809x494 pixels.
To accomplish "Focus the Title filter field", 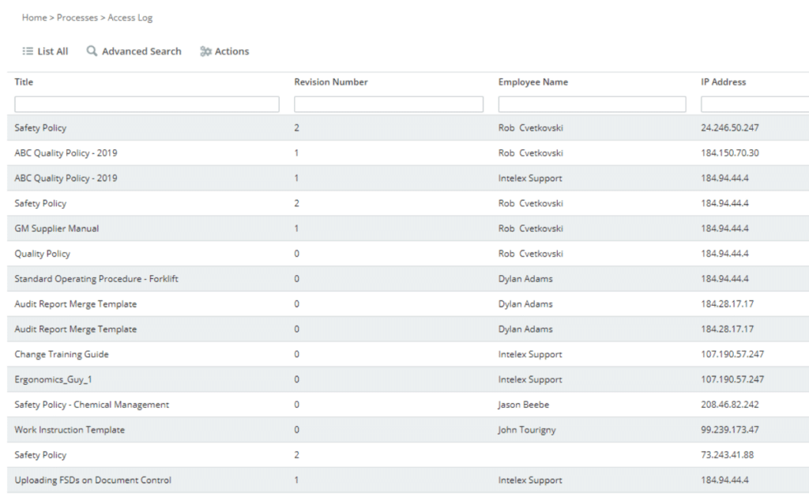I will click(147, 104).
